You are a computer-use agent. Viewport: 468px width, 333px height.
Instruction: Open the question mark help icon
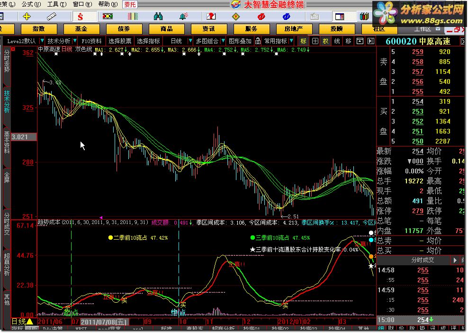pyautogui.click(x=211, y=17)
